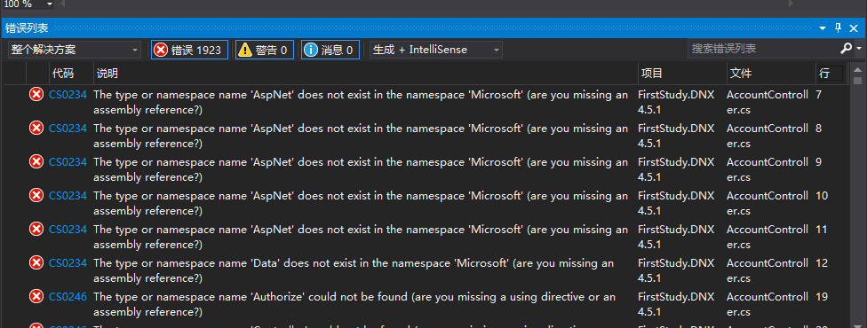Open the CS0234 link for line 12
This screenshot has width=867, height=328.
pyautogui.click(x=68, y=262)
